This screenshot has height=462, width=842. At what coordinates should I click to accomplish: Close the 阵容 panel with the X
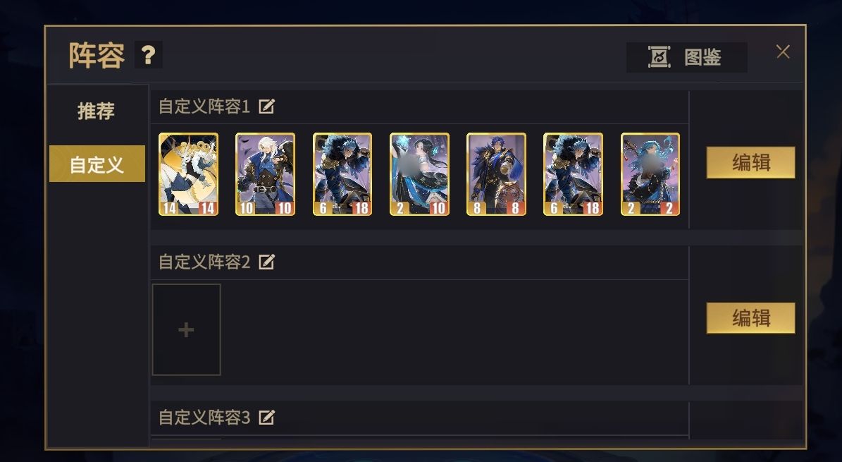(783, 51)
